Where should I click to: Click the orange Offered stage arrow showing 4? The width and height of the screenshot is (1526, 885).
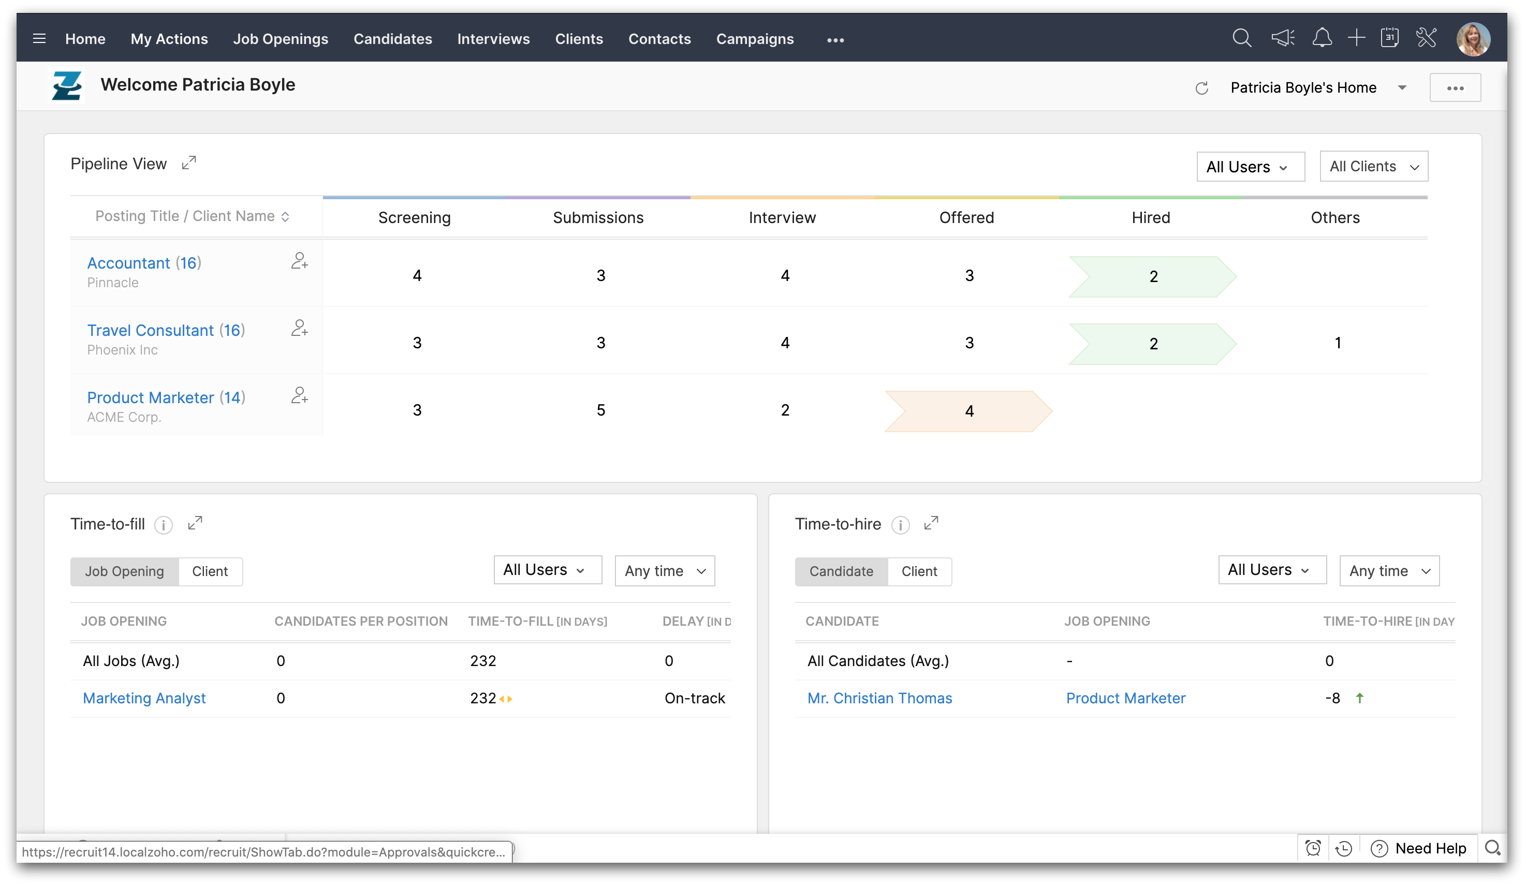pyautogui.click(x=969, y=411)
